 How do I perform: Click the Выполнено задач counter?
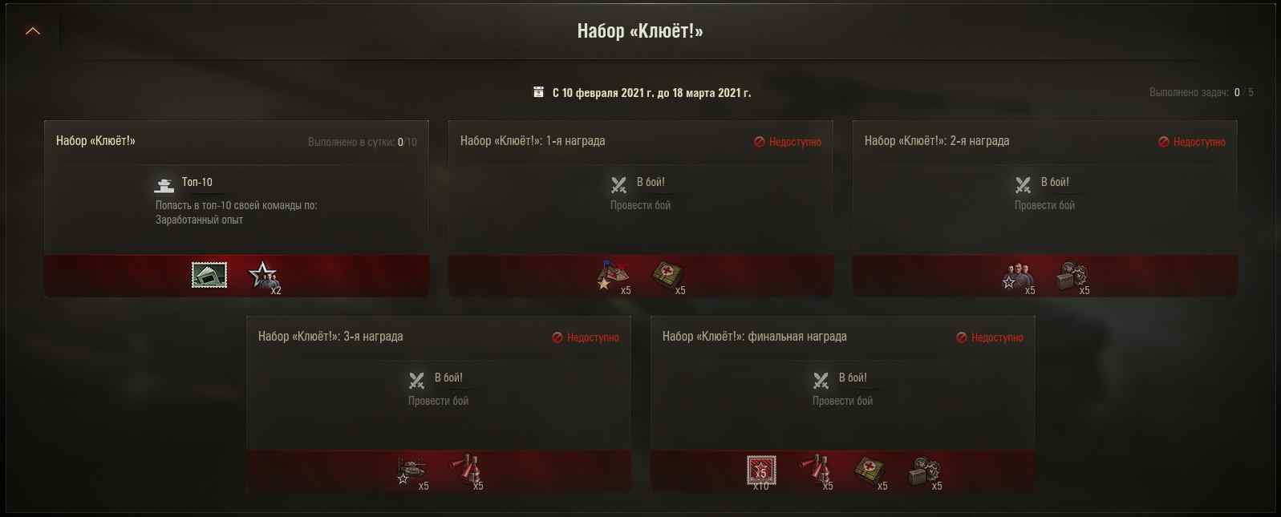[x=1202, y=93]
